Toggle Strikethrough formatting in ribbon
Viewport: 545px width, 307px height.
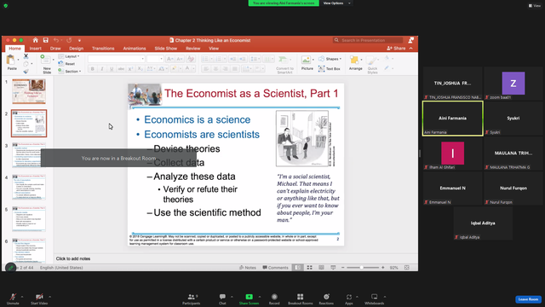click(121, 69)
